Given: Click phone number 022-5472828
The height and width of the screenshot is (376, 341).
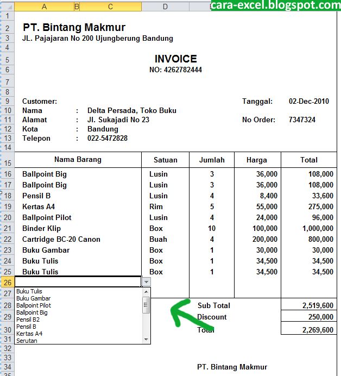Looking at the screenshot, I should click(x=108, y=138).
